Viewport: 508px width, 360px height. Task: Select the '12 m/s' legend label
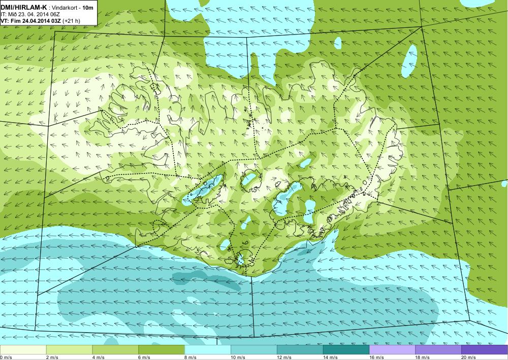coord(284,357)
